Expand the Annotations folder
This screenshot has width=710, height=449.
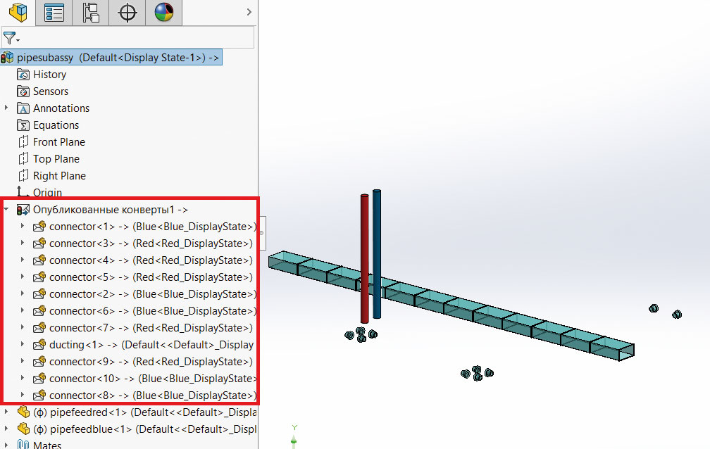(7, 108)
